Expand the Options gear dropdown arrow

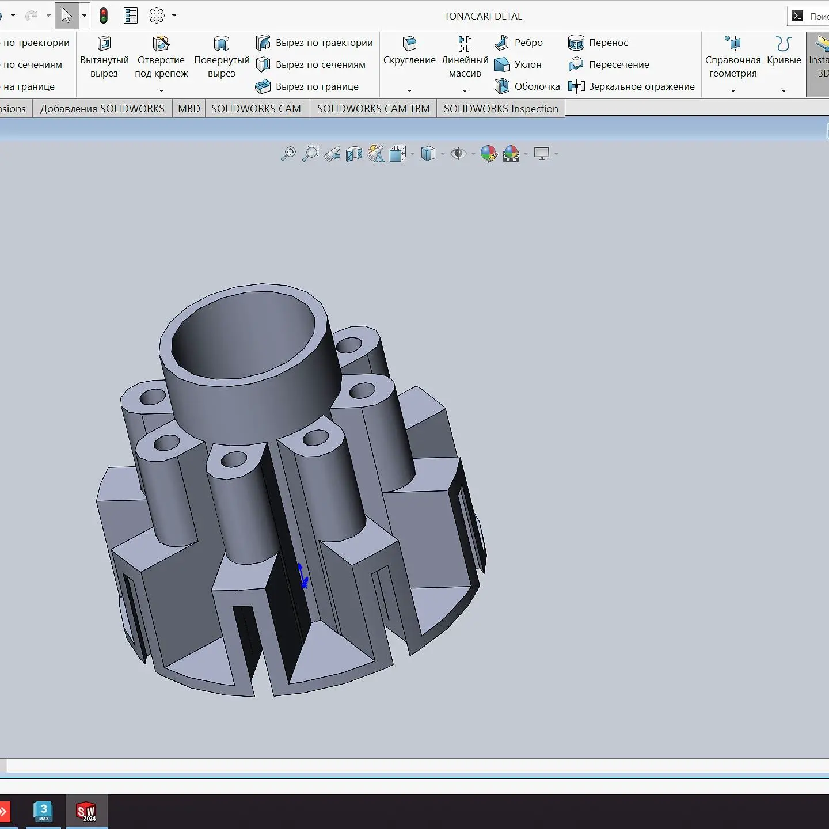tap(174, 16)
